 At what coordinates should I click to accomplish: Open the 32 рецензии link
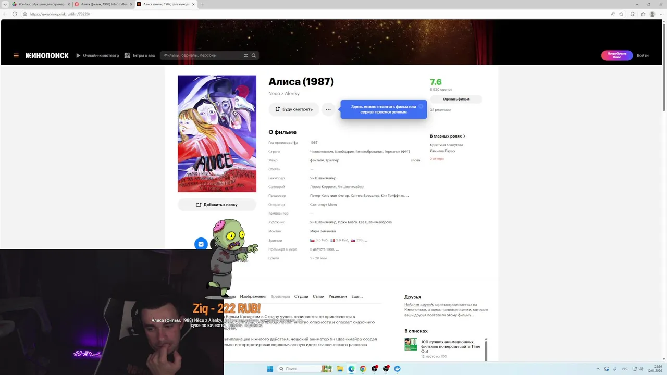point(440,110)
